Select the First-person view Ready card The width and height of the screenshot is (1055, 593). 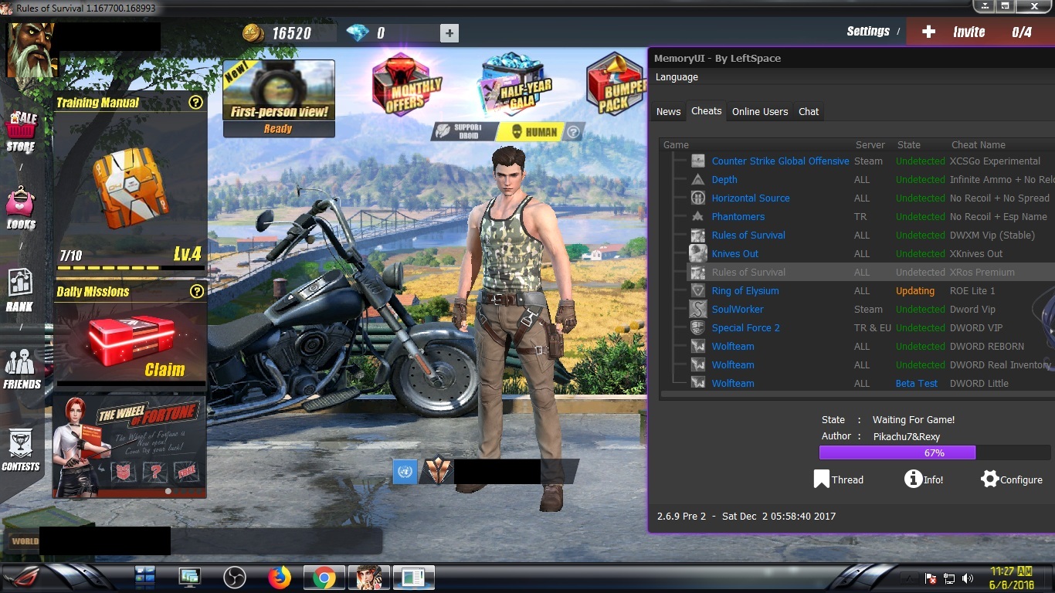click(x=279, y=99)
